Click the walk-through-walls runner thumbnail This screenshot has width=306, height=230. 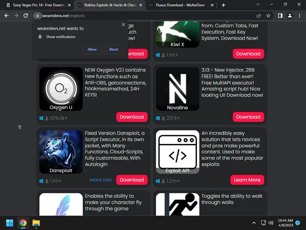pyautogui.click(x=178, y=204)
